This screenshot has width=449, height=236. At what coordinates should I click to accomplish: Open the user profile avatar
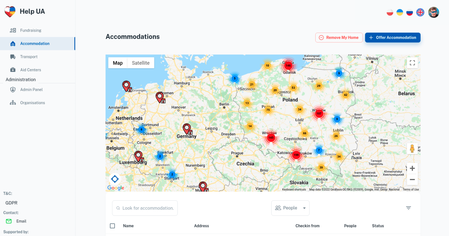coord(433,12)
